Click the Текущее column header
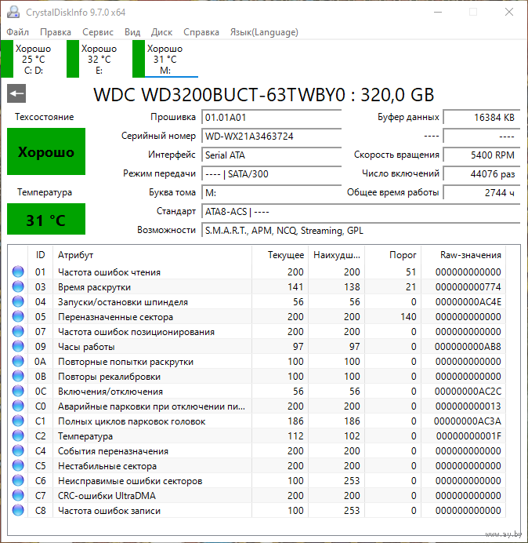This screenshot has width=528, height=543. click(280, 255)
